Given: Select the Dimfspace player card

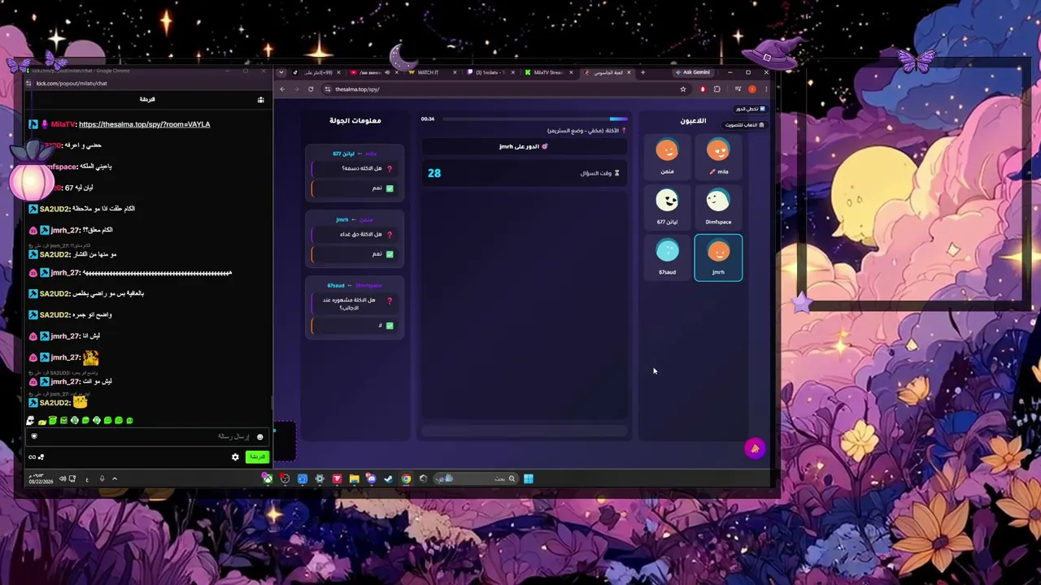Looking at the screenshot, I should coord(718,208).
